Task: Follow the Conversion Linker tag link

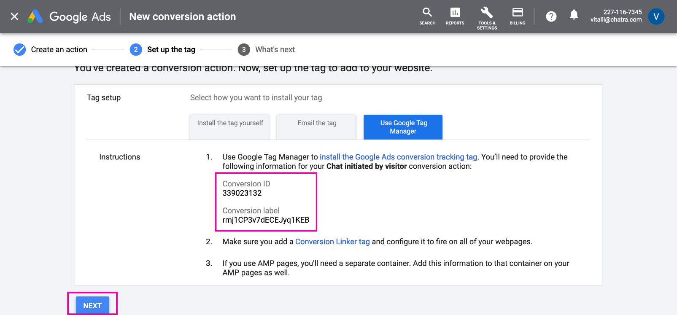Action: (x=332, y=242)
